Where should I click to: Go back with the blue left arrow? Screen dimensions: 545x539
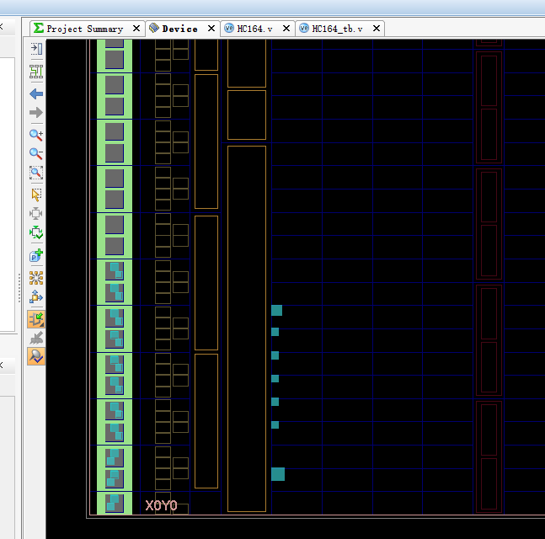coord(36,93)
